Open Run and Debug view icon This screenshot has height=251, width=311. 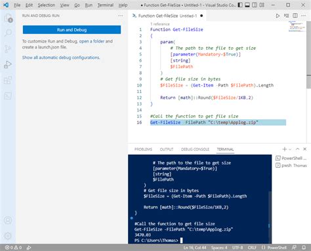[x=8, y=64]
